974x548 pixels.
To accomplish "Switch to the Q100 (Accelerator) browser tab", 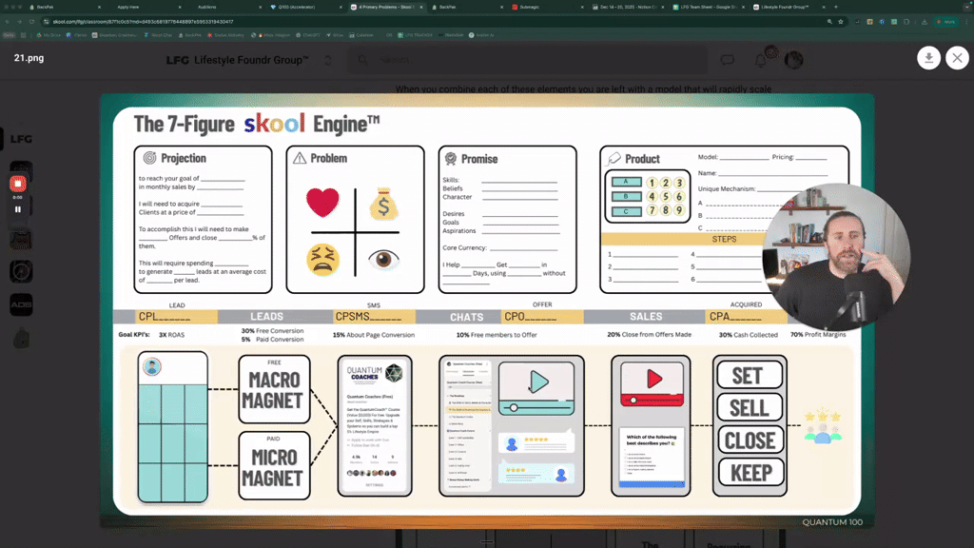I will pyautogui.click(x=305, y=7).
